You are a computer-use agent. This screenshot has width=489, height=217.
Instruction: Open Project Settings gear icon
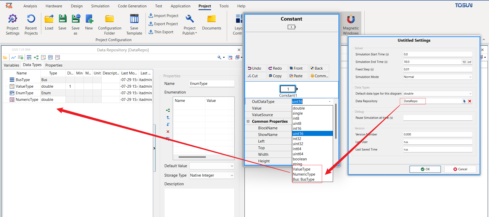click(12, 19)
